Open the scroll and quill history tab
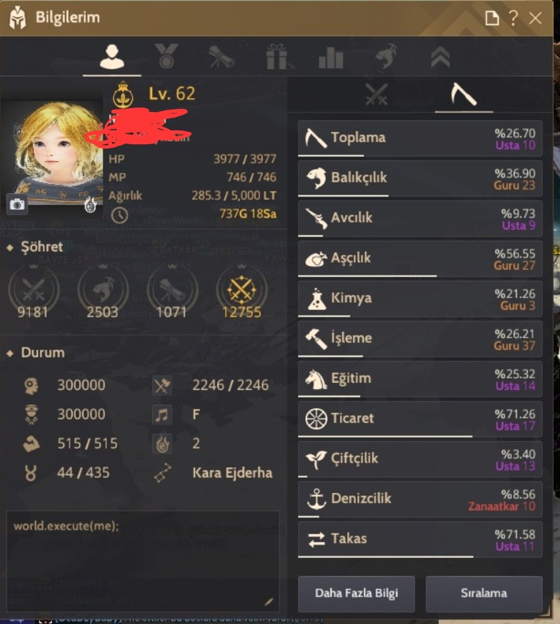Viewport: 560px width, 624px height. [x=222, y=57]
